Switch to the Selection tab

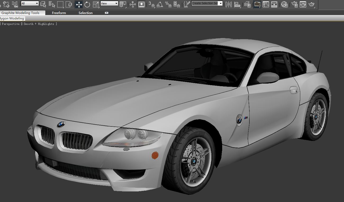click(x=86, y=13)
